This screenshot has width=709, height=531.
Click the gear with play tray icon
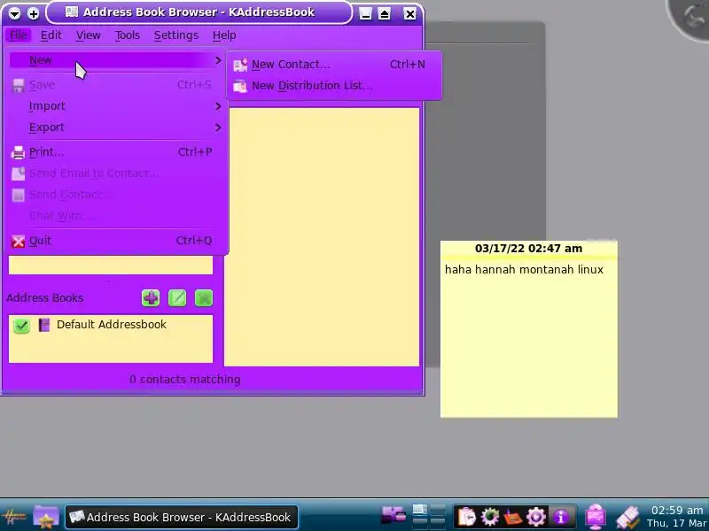tap(536, 517)
